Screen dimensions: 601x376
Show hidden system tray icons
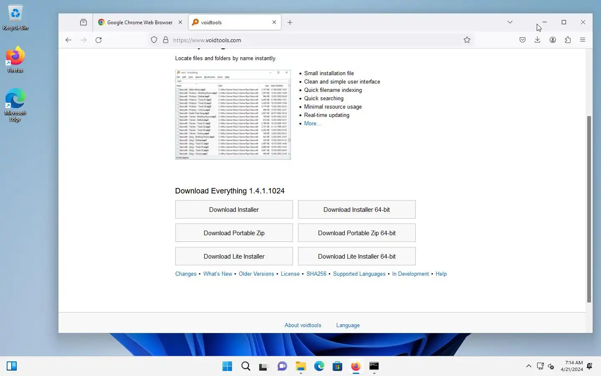point(528,366)
